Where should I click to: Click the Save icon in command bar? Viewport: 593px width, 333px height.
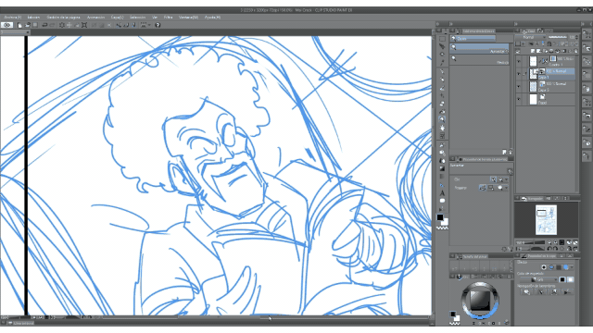[35, 25]
